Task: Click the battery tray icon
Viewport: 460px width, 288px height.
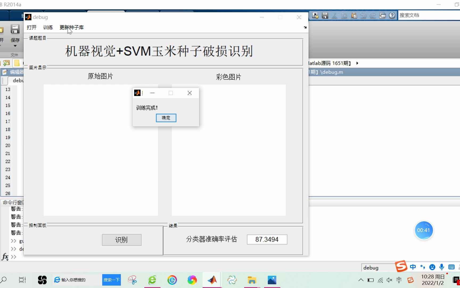Action: pyautogui.click(x=371, y=280)
